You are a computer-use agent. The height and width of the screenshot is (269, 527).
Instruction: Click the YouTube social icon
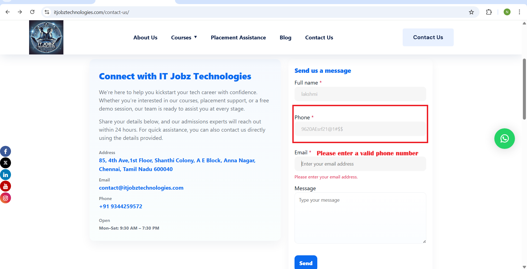pos(5,186)
